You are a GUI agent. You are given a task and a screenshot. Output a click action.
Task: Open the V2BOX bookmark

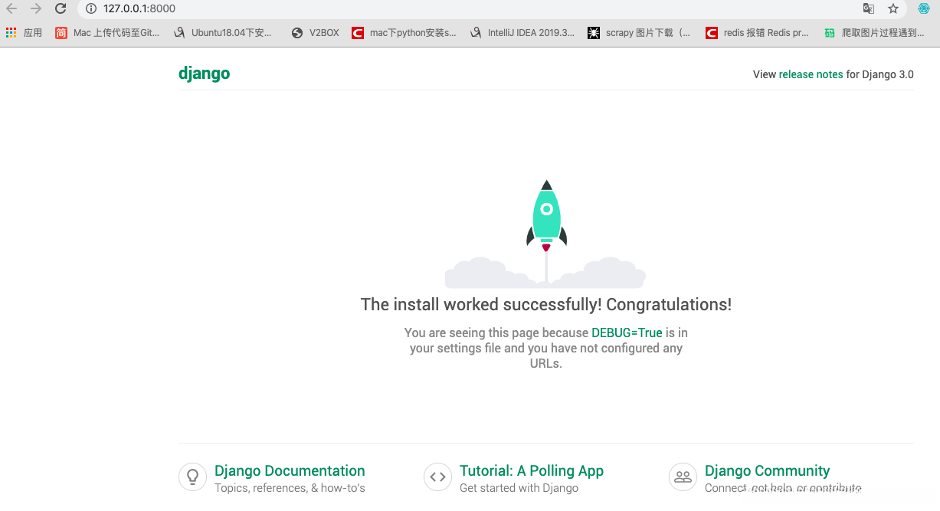point(316,33)
